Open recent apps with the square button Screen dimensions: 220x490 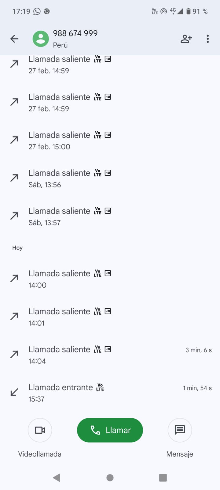click(163, 477)
